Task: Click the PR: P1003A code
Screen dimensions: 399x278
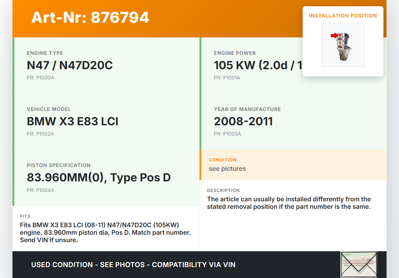Action: tap(227, 134)
